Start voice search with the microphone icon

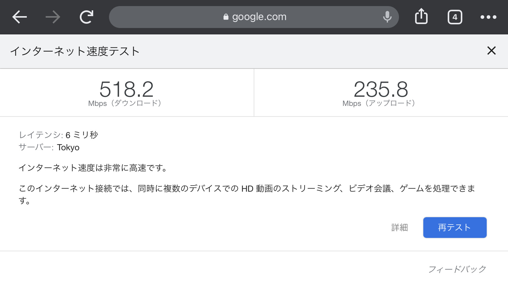tap(387, 17)
